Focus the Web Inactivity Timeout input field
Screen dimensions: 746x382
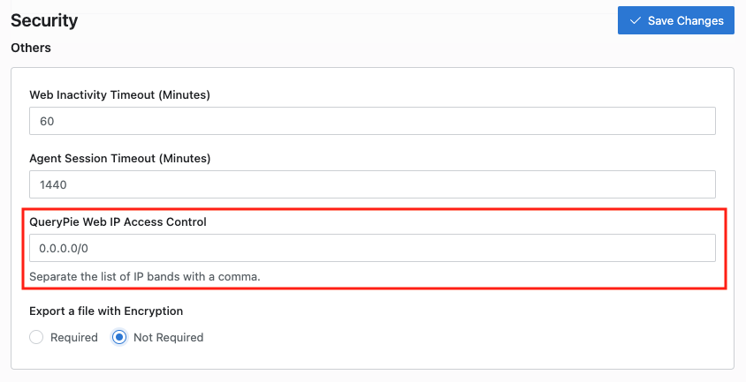372,121
